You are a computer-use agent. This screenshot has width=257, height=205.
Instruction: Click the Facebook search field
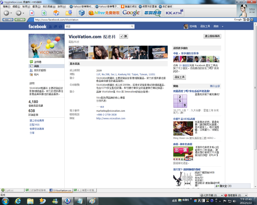(x=98, y=26)
